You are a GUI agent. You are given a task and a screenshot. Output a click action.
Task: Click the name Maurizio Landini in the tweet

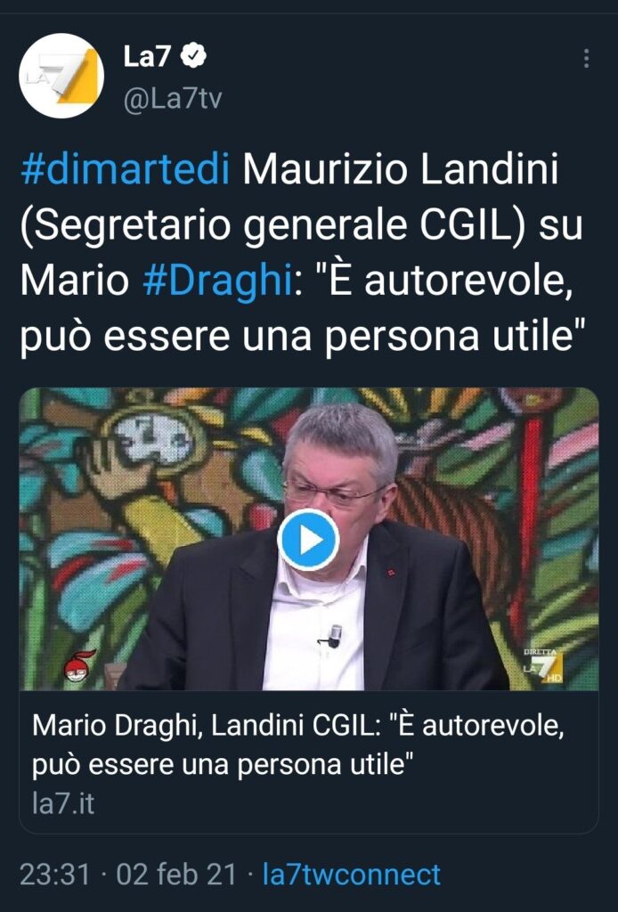click(401, 169)
